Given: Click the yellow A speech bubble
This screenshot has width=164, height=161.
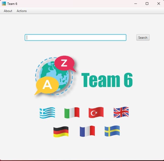Looking at the screenshot, I should point(47,85).
